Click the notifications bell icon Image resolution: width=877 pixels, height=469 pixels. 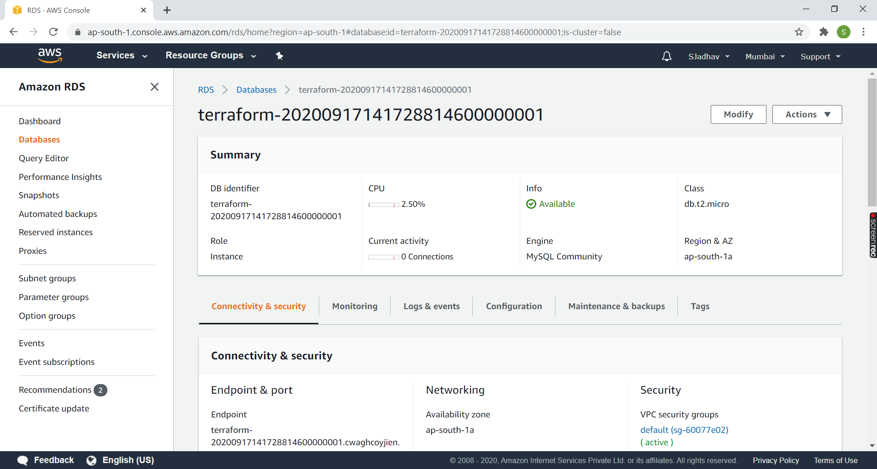pyautogui.click(x=666, y=56)
